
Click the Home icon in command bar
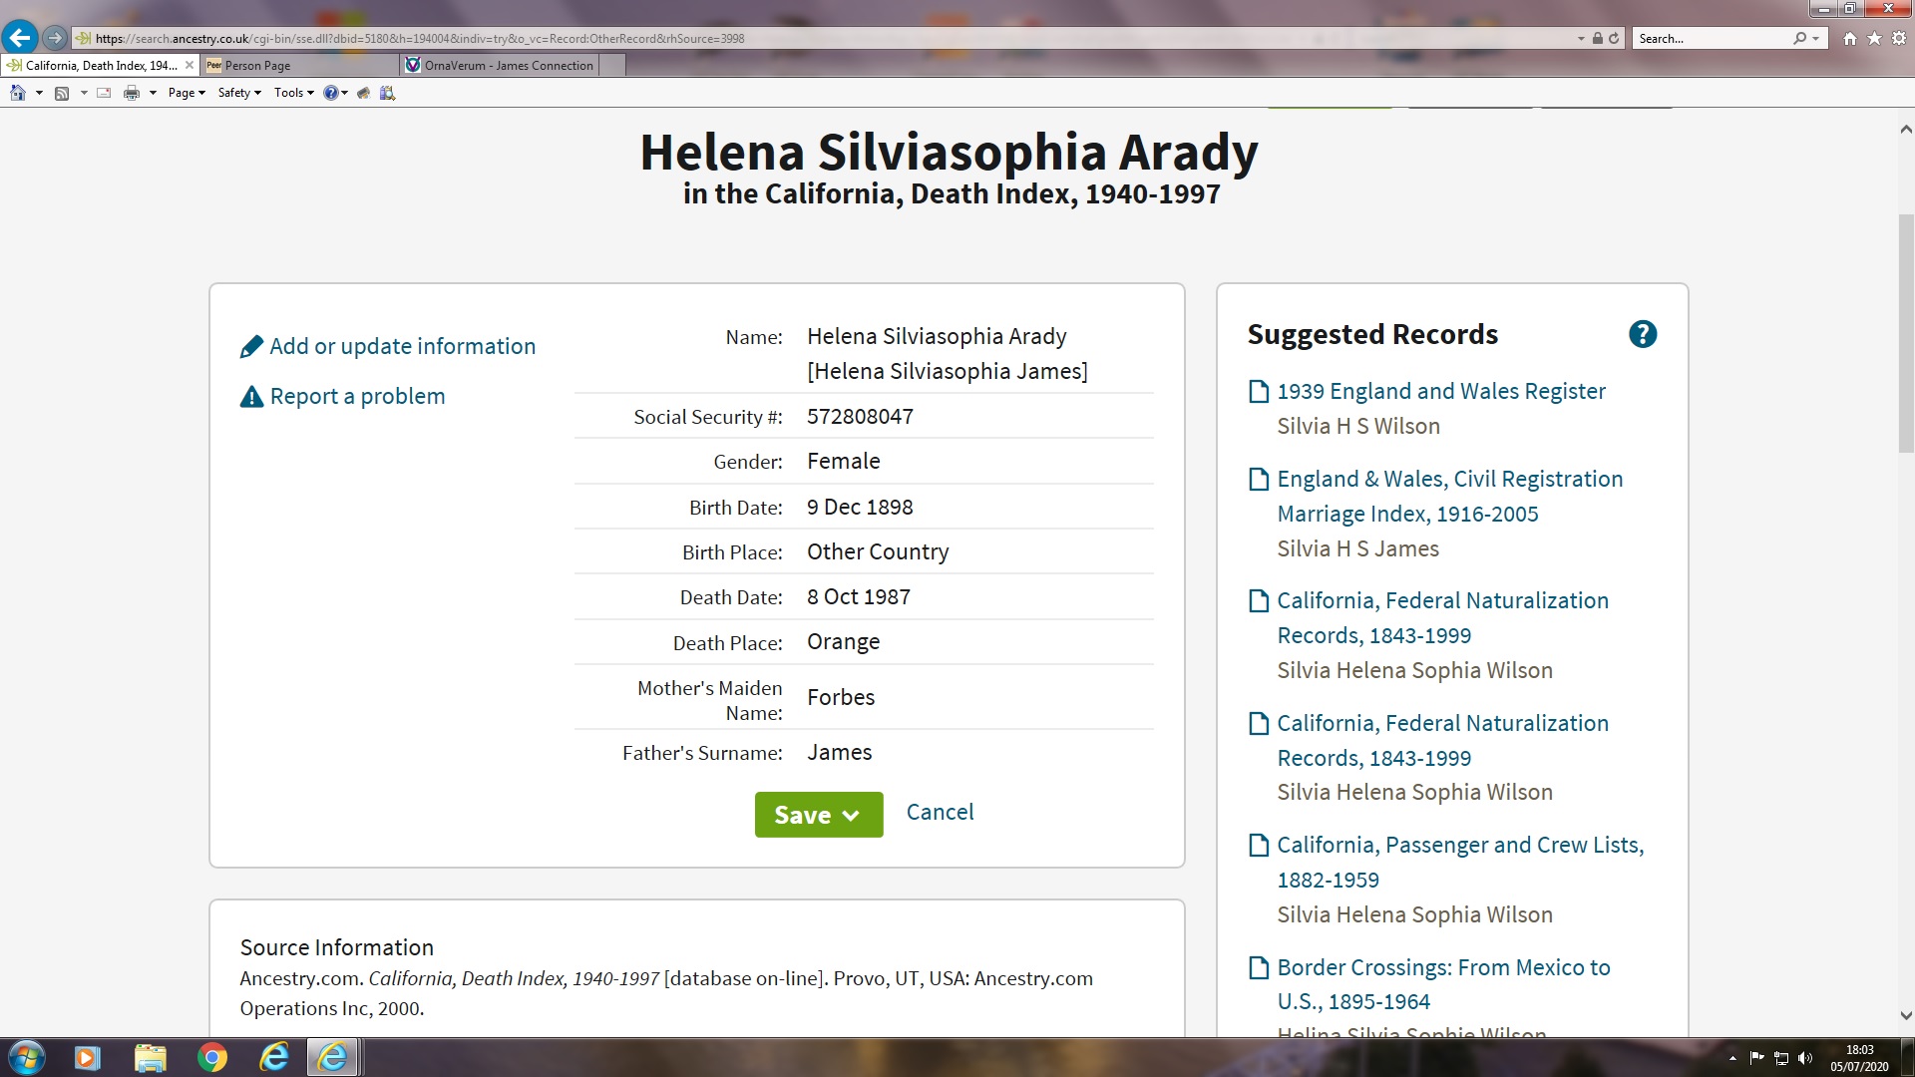pyautogui.click(x=17, y=93)
